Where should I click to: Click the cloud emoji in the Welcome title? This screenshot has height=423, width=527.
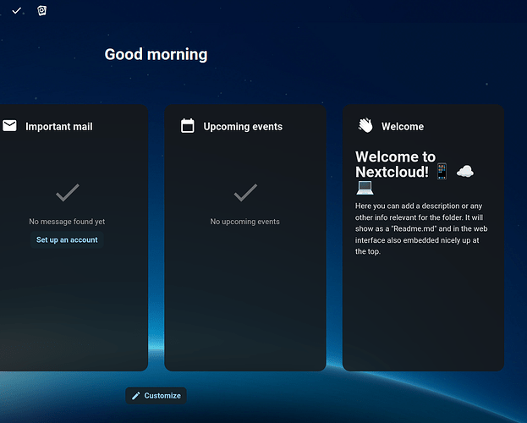[x=464, y=172]
